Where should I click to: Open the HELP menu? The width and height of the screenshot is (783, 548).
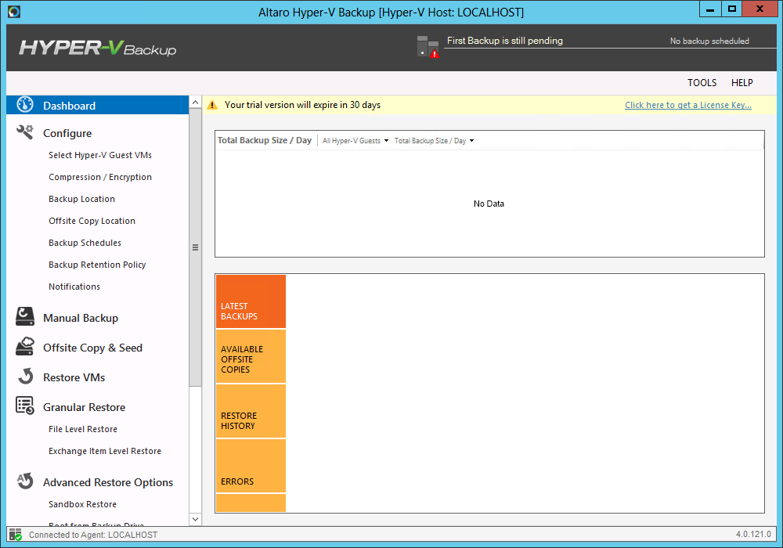(742, 83)
